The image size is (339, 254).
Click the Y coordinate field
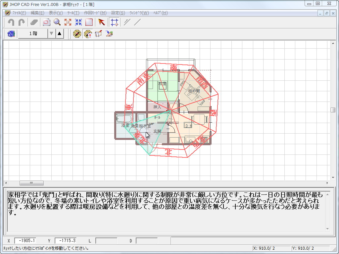(x=66, y=241)
